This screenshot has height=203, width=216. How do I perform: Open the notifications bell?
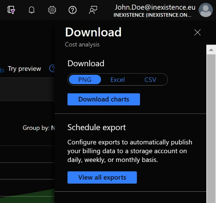point(31,10)
